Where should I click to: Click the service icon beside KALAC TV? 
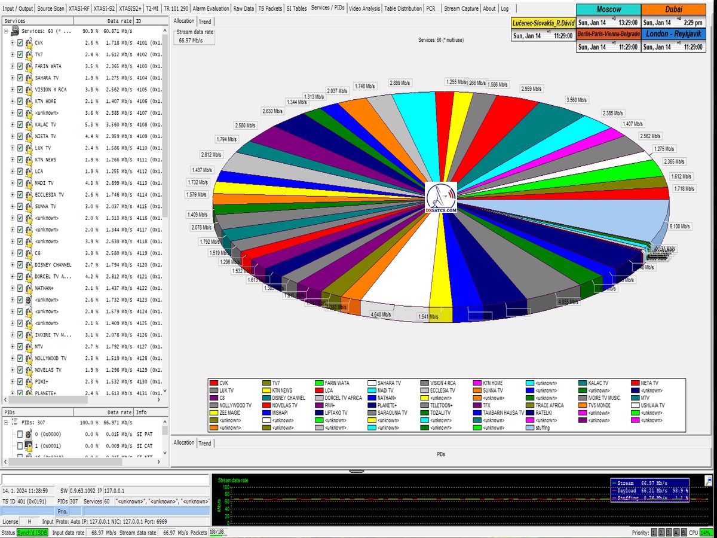tap(27, 125)
